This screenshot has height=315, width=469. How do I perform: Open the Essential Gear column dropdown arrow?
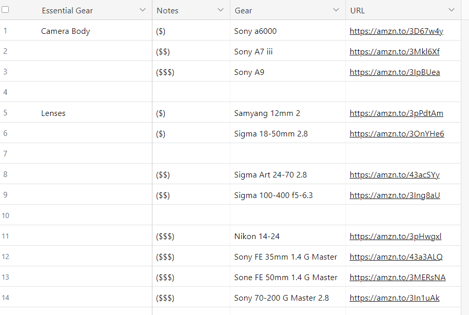pos(143,10)
